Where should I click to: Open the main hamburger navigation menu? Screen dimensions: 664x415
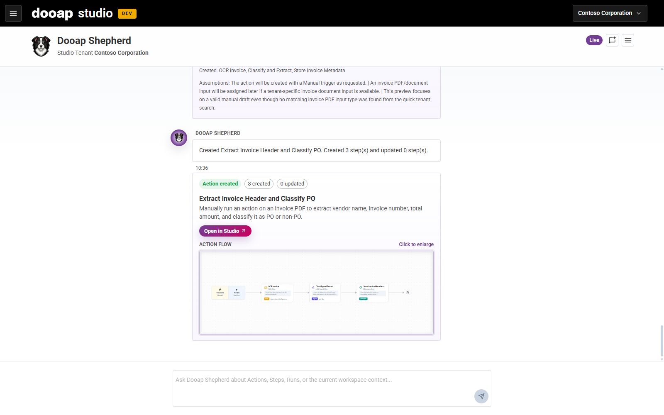point(13,13)
